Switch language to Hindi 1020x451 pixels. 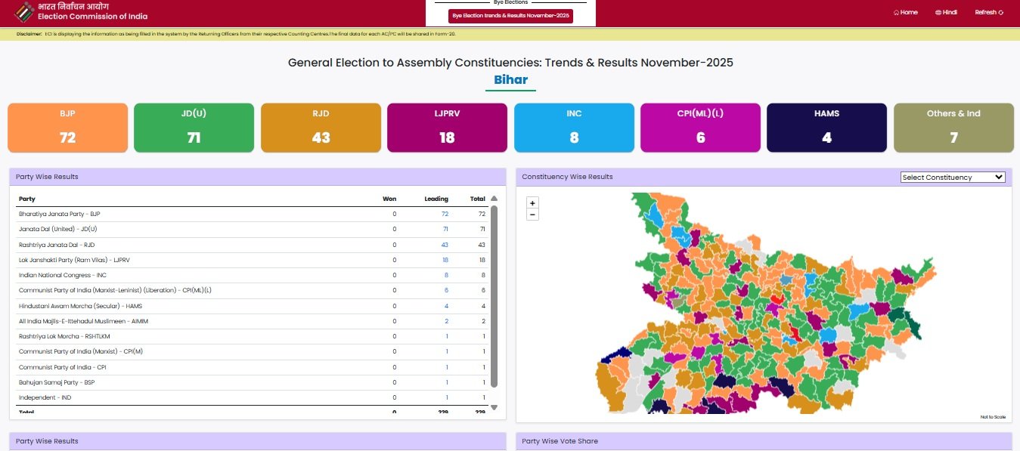946,13
